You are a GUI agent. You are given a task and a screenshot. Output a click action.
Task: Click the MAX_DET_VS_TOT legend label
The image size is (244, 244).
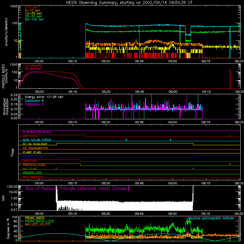[x=38, y=224]
